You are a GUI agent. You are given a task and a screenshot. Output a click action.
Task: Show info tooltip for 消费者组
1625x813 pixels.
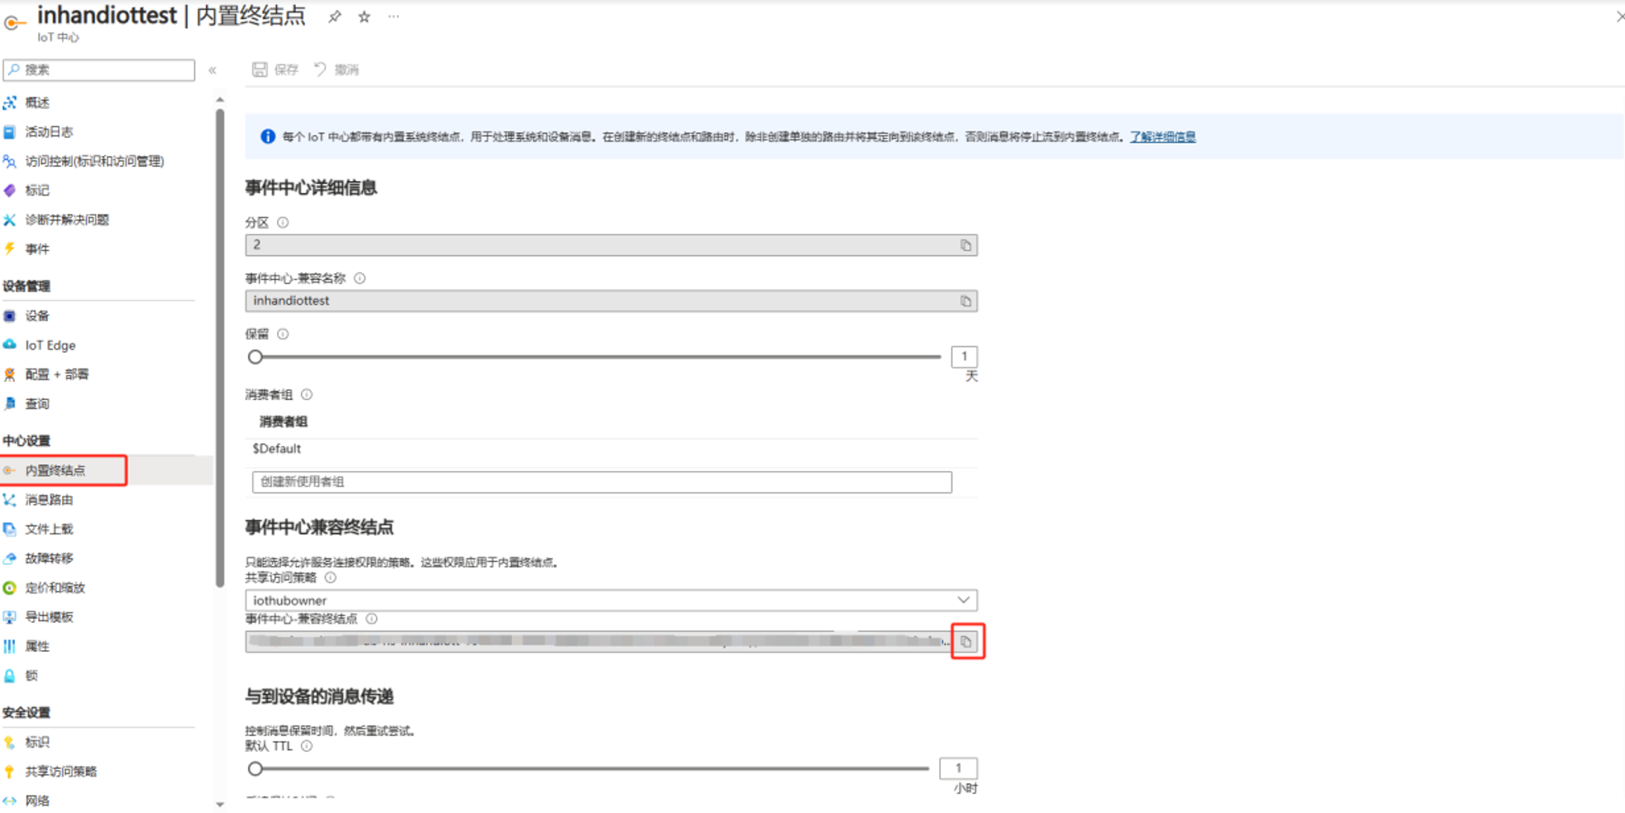click(x=307, y=395)
